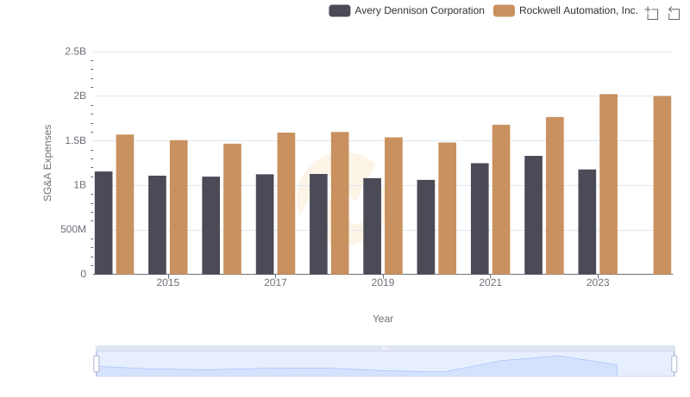Click the Rockwell Automation bar for 2019
This screenshot has width=690, height=397.
pyautogui.click(x=393, y=206)
